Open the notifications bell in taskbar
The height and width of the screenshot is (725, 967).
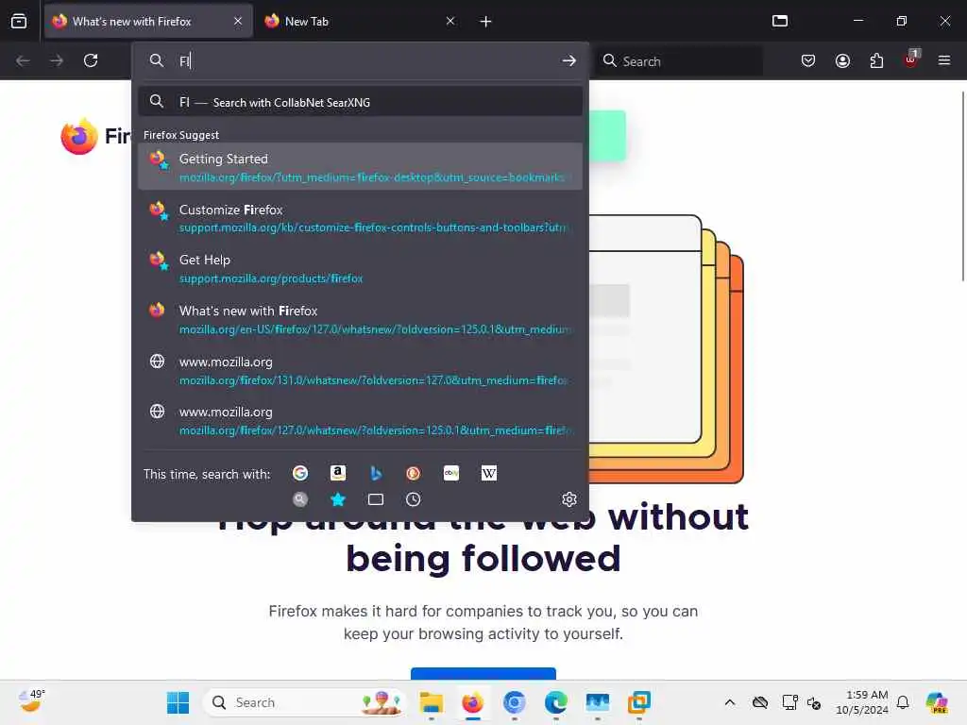click(x=903, y=702)
